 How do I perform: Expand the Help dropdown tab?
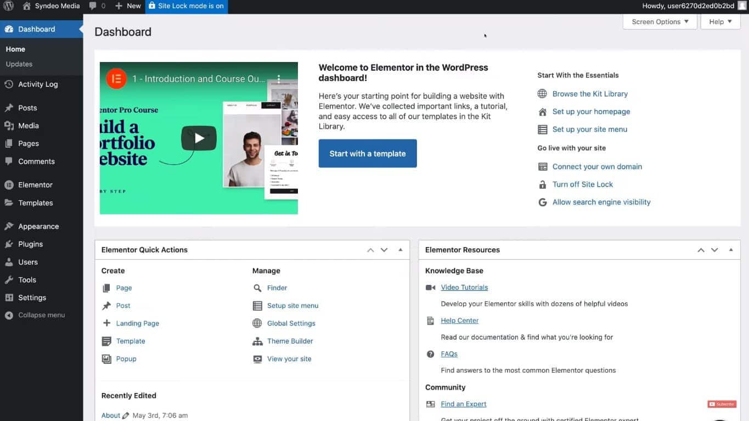(720, 22)
